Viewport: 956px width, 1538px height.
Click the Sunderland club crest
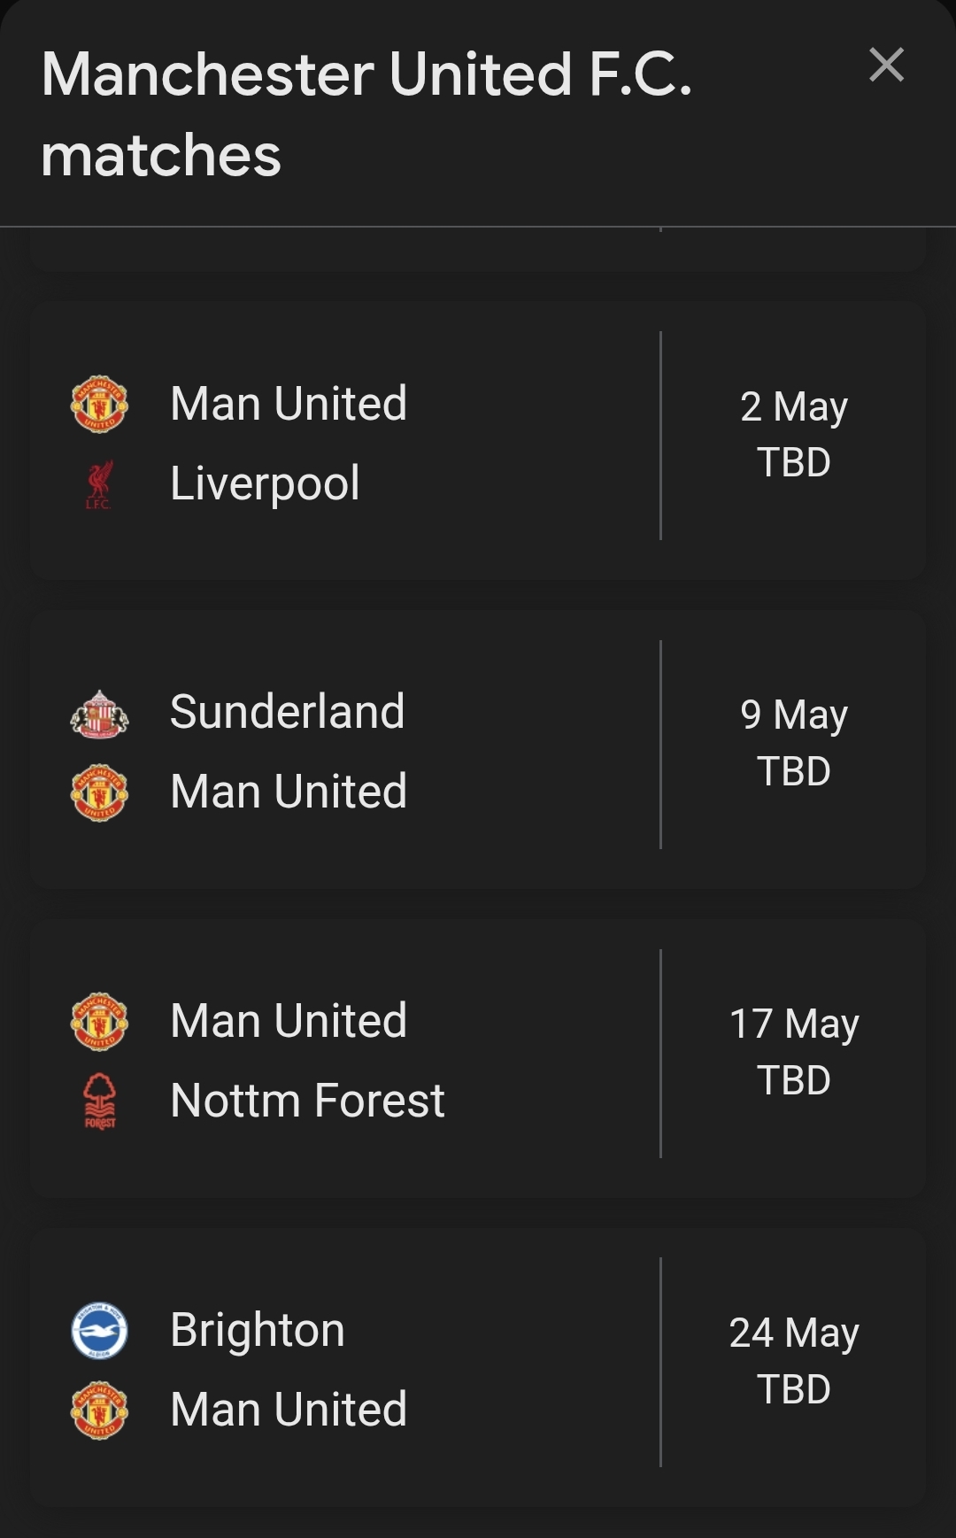click(x=99, y=713)
